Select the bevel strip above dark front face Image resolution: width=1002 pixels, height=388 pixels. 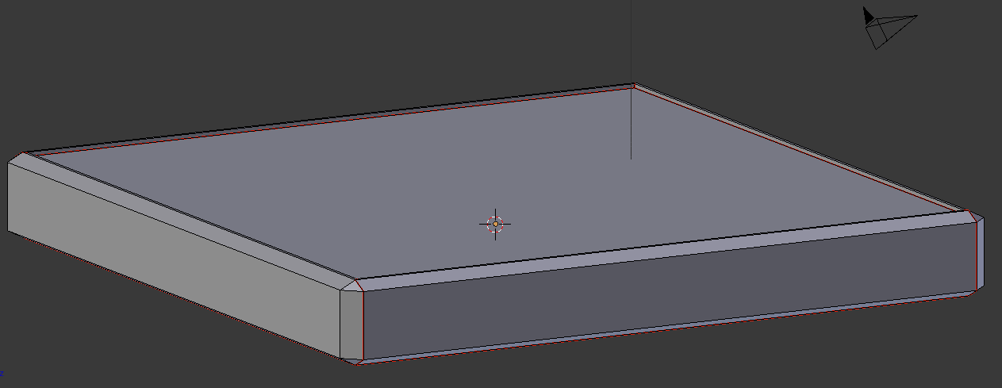coord(666,253)
